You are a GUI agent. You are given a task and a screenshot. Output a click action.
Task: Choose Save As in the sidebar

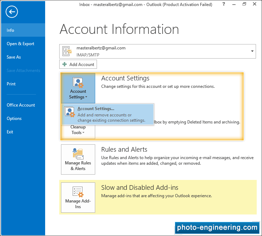[x=23, y=57]
